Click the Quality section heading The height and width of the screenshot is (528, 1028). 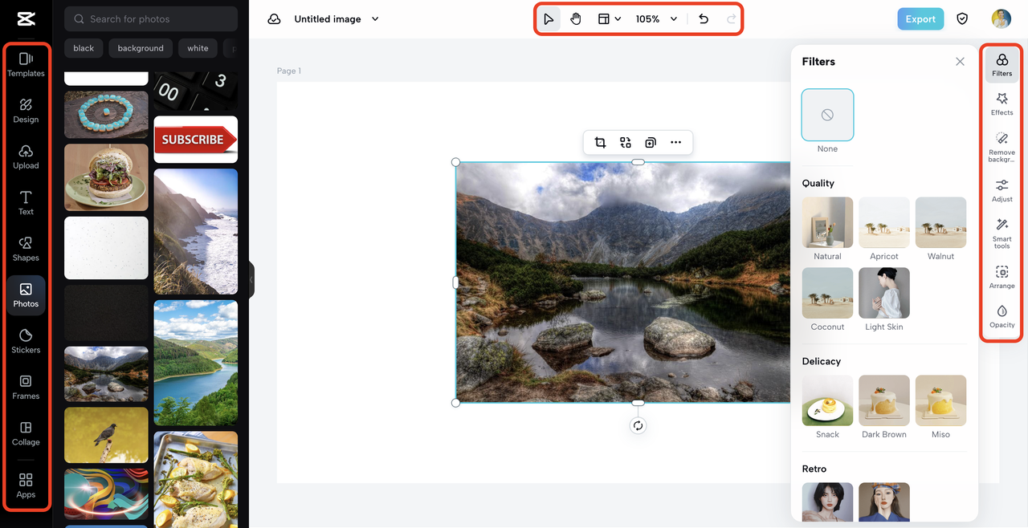point(818,183)
